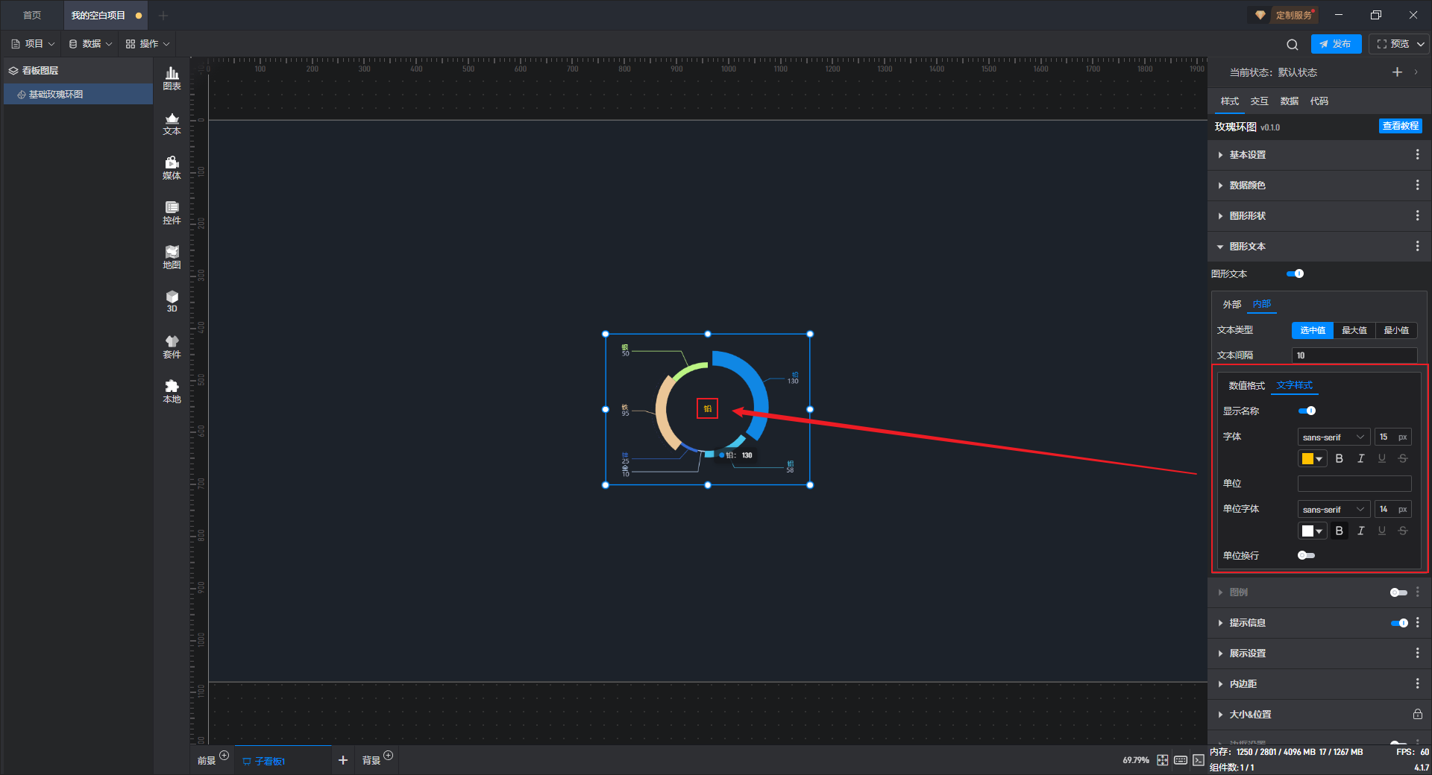Switch to the 外部 text position tab
The image size is (1432, 775).
click(1232, 304)
